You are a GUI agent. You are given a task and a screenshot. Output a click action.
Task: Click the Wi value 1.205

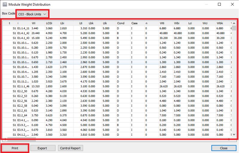point(35,72)
